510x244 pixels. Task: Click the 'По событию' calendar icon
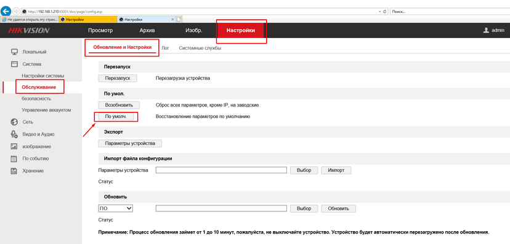pos(14,159)
